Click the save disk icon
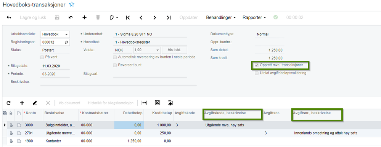 pos(57,17)
